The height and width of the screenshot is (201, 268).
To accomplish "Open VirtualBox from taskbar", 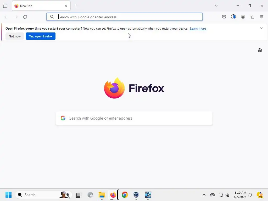I will 136,195.
